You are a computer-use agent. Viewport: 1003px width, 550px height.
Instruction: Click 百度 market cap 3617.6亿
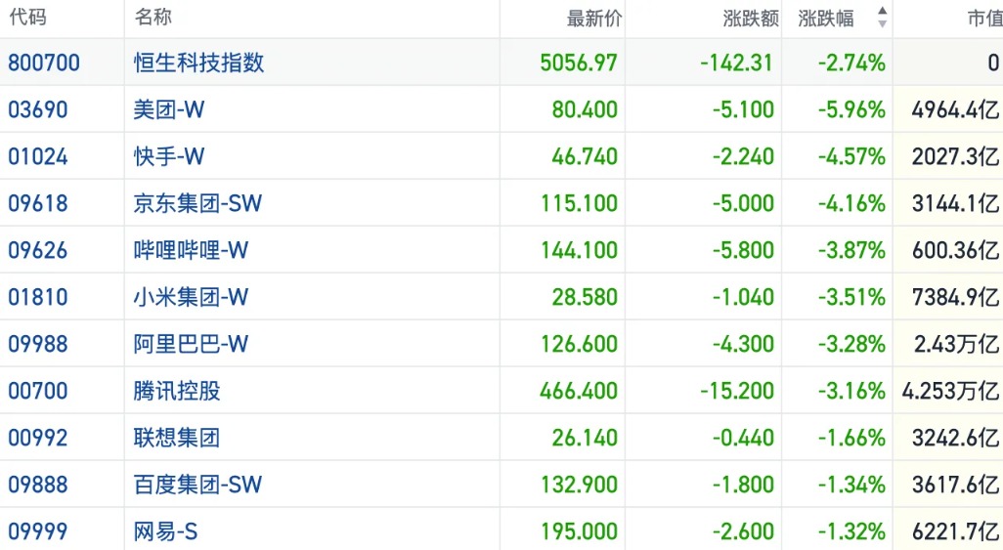coord(956,485)
